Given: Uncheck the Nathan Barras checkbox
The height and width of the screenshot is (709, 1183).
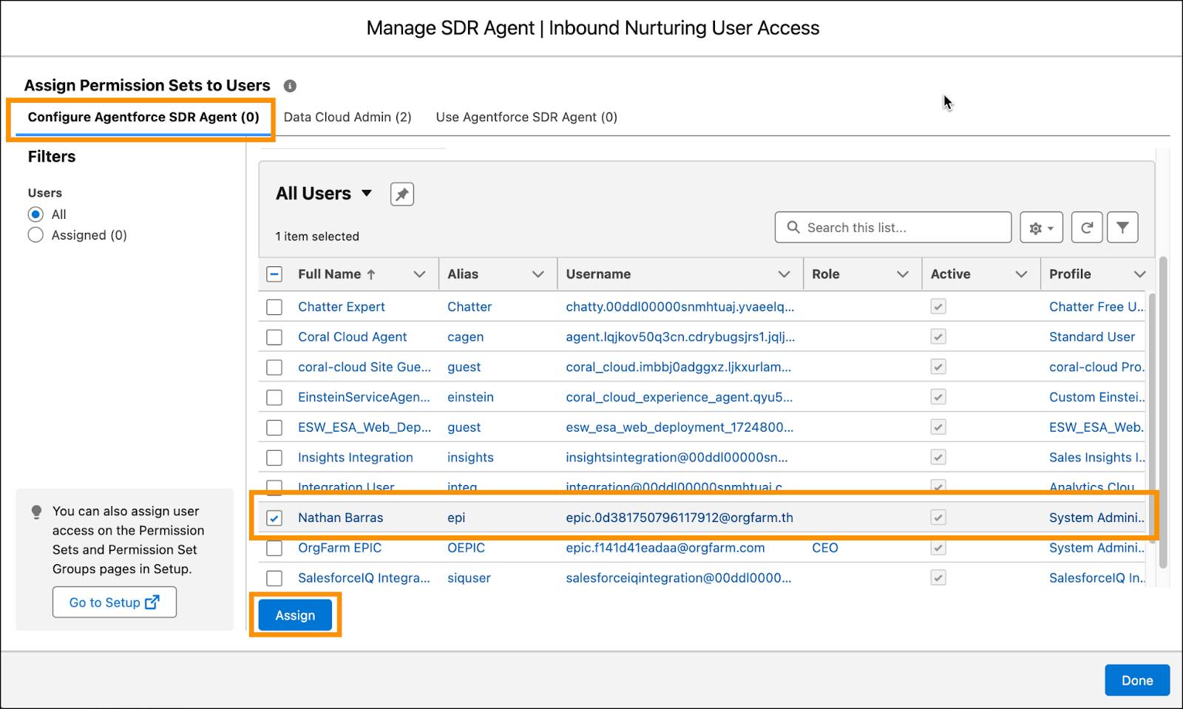Looking at the screenshot, I should [274, 518].
